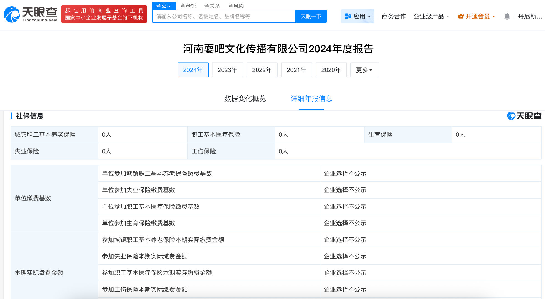The image size is (545, 299).
Task: Click the red promo banner about 商业查询工具
Action: pyautogui.click(x=104, y=14)
